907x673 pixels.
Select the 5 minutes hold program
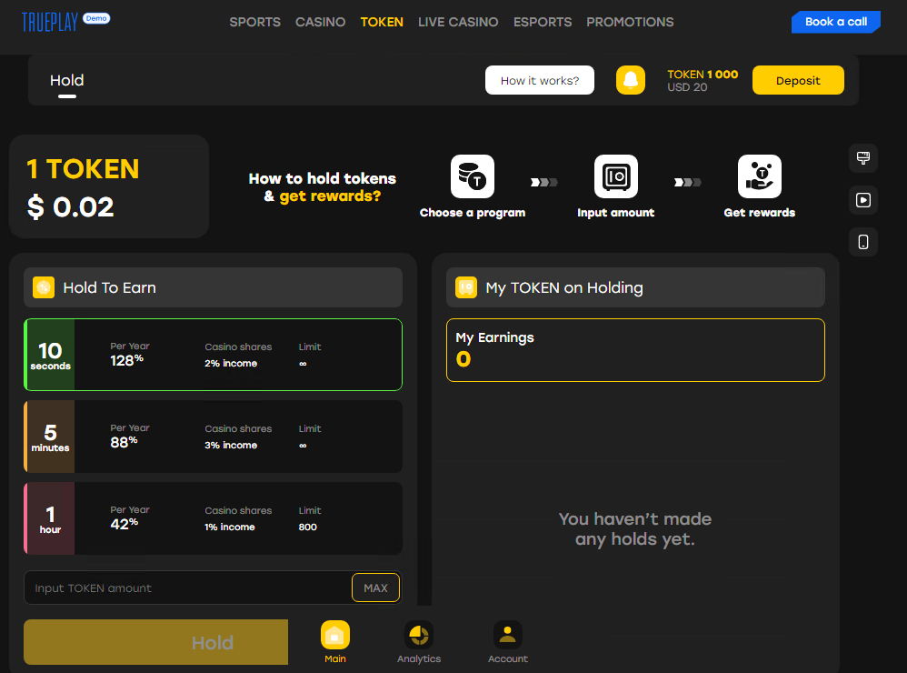[x=213, y=437]
